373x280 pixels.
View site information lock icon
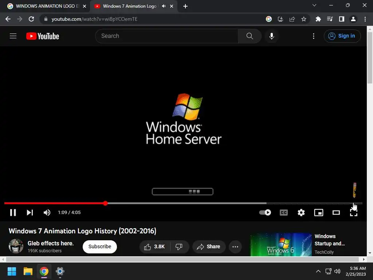46,19
